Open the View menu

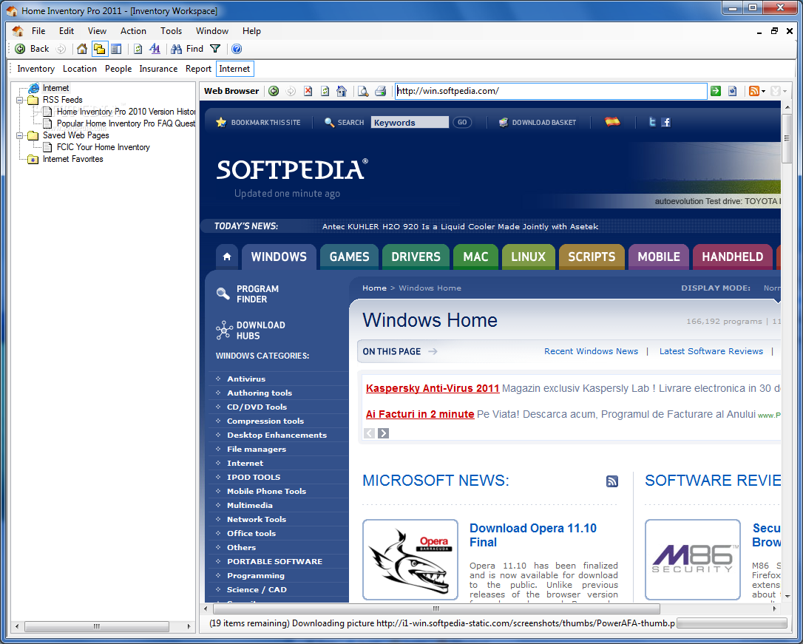97,31
